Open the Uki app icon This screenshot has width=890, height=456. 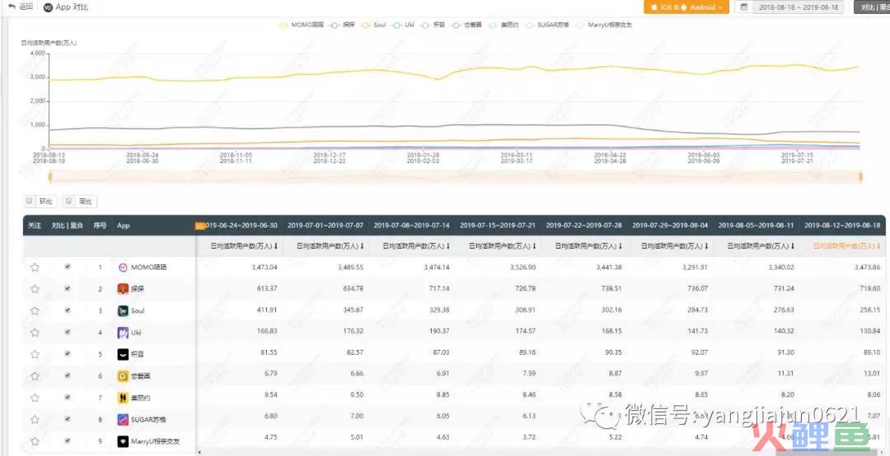click(x=122, y=333)
